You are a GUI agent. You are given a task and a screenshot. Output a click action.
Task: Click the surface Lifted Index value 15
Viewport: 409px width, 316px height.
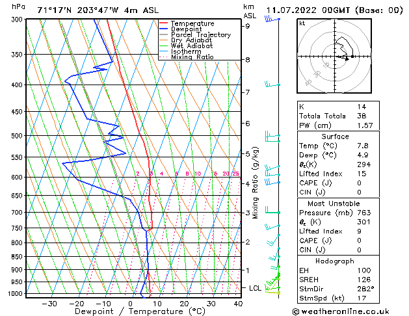coord(362,174)
